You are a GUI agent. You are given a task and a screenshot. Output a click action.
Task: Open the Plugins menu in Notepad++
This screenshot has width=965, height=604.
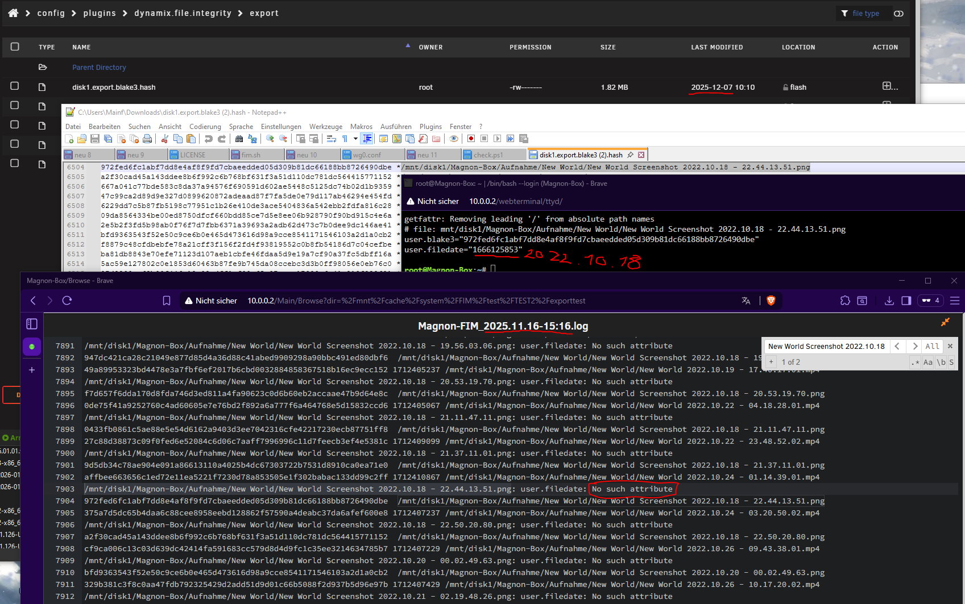(430, 127)
